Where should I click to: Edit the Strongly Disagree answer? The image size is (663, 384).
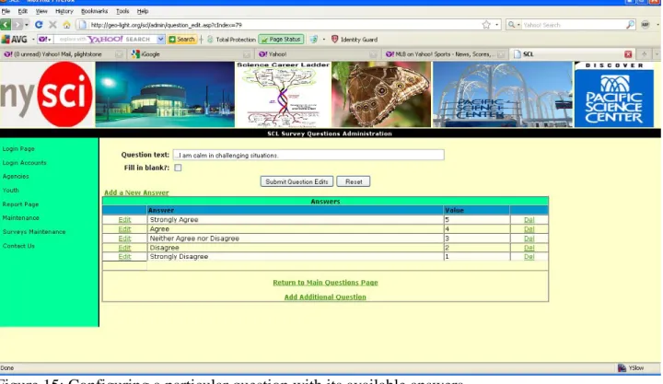click(x=124, y=257)
